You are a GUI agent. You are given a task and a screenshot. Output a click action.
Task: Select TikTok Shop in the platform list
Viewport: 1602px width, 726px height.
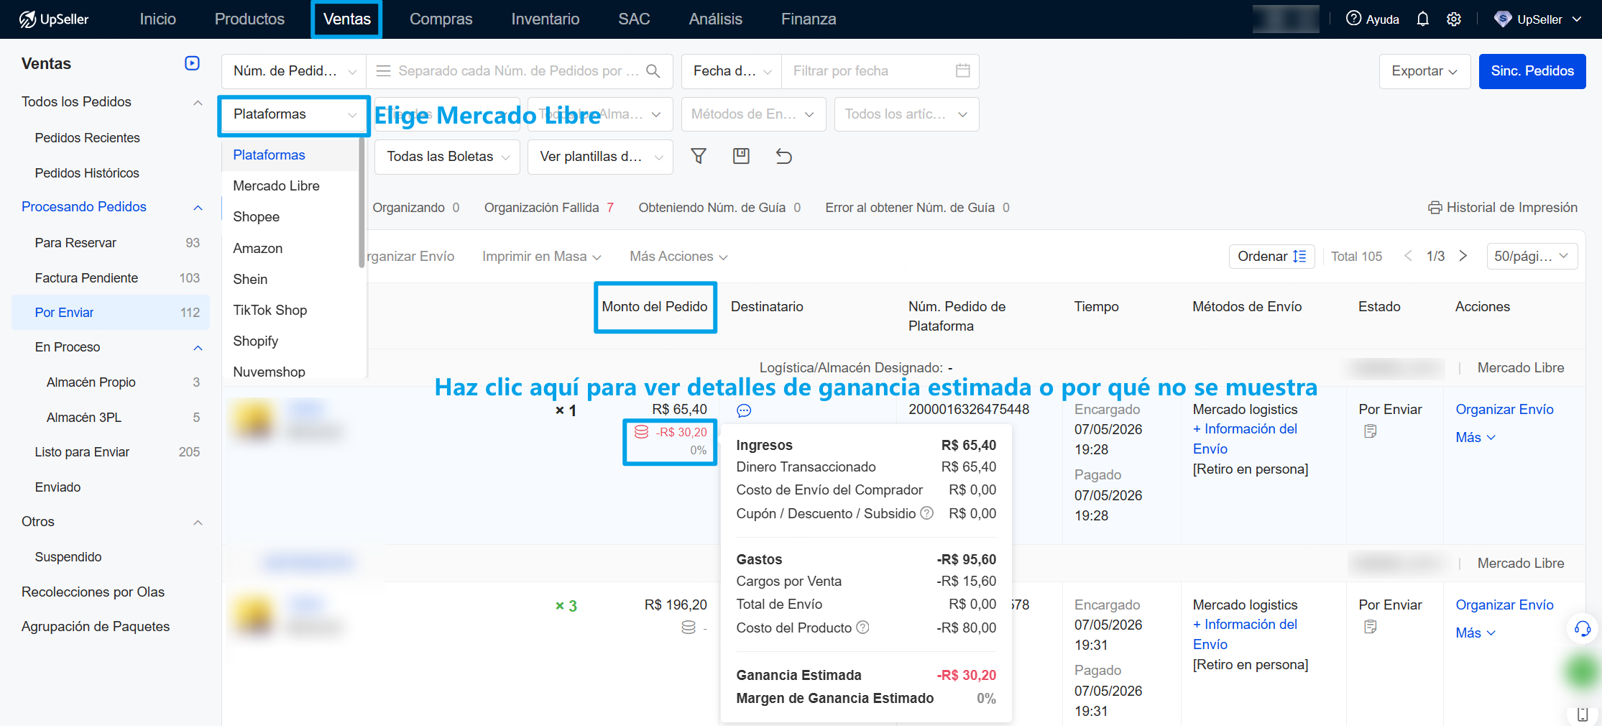pos(290,311)
